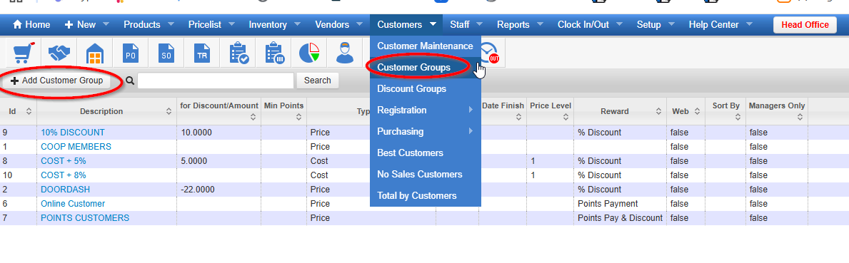Open Best Customers from the dropdown
This screenshot has height=263, width=849.
pos(425,153)
